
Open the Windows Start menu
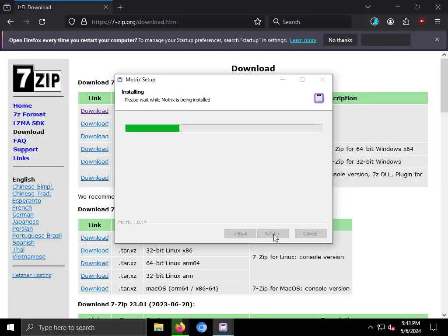tap(10, 327)
